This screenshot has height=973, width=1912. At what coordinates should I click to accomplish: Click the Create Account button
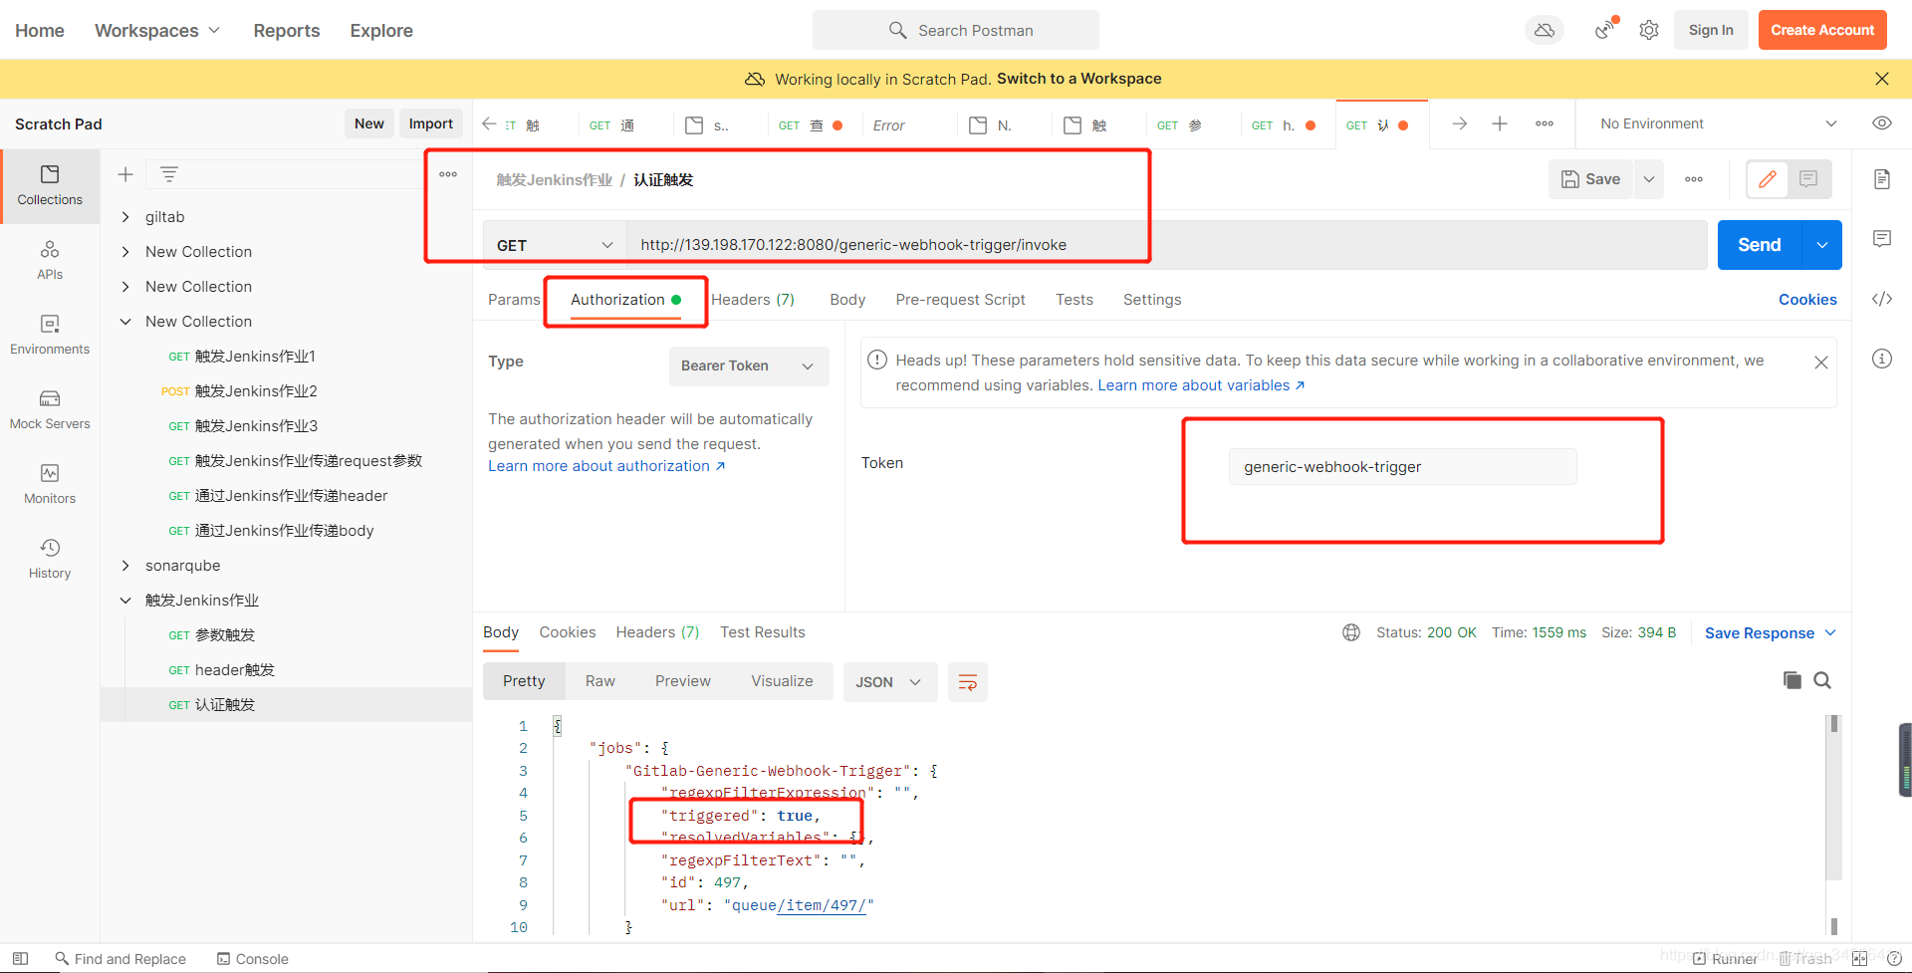(1822, 30)
